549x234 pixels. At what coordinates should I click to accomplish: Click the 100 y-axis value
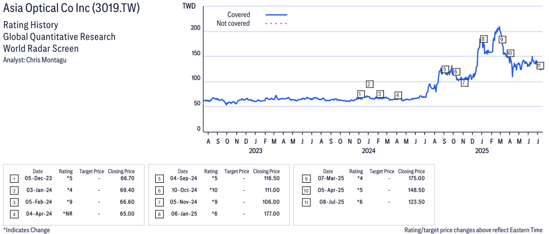[x=195, y=79]
